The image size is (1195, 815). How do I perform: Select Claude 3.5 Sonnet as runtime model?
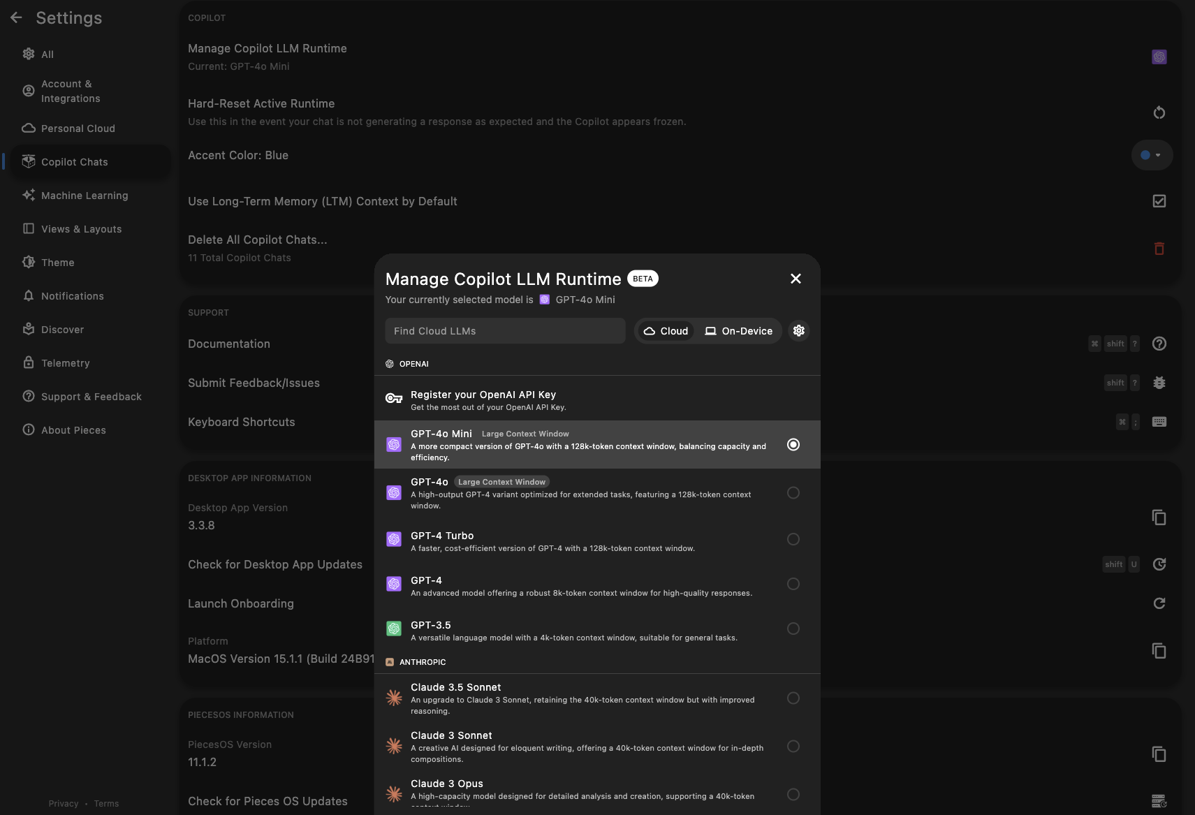(x=793, y=698)
